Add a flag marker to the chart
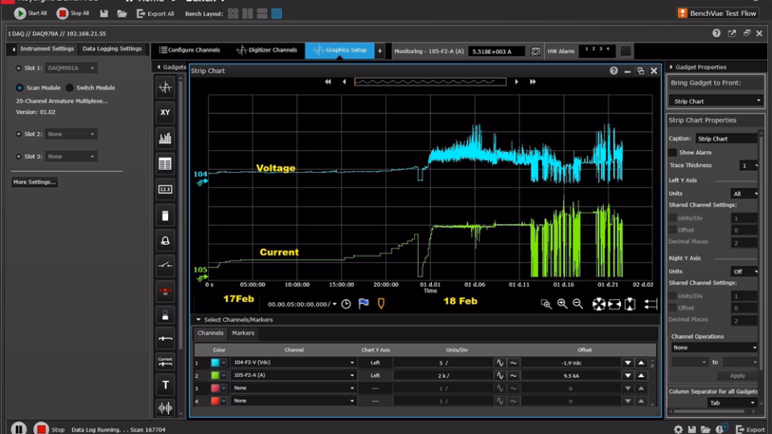 click(363, 304)
